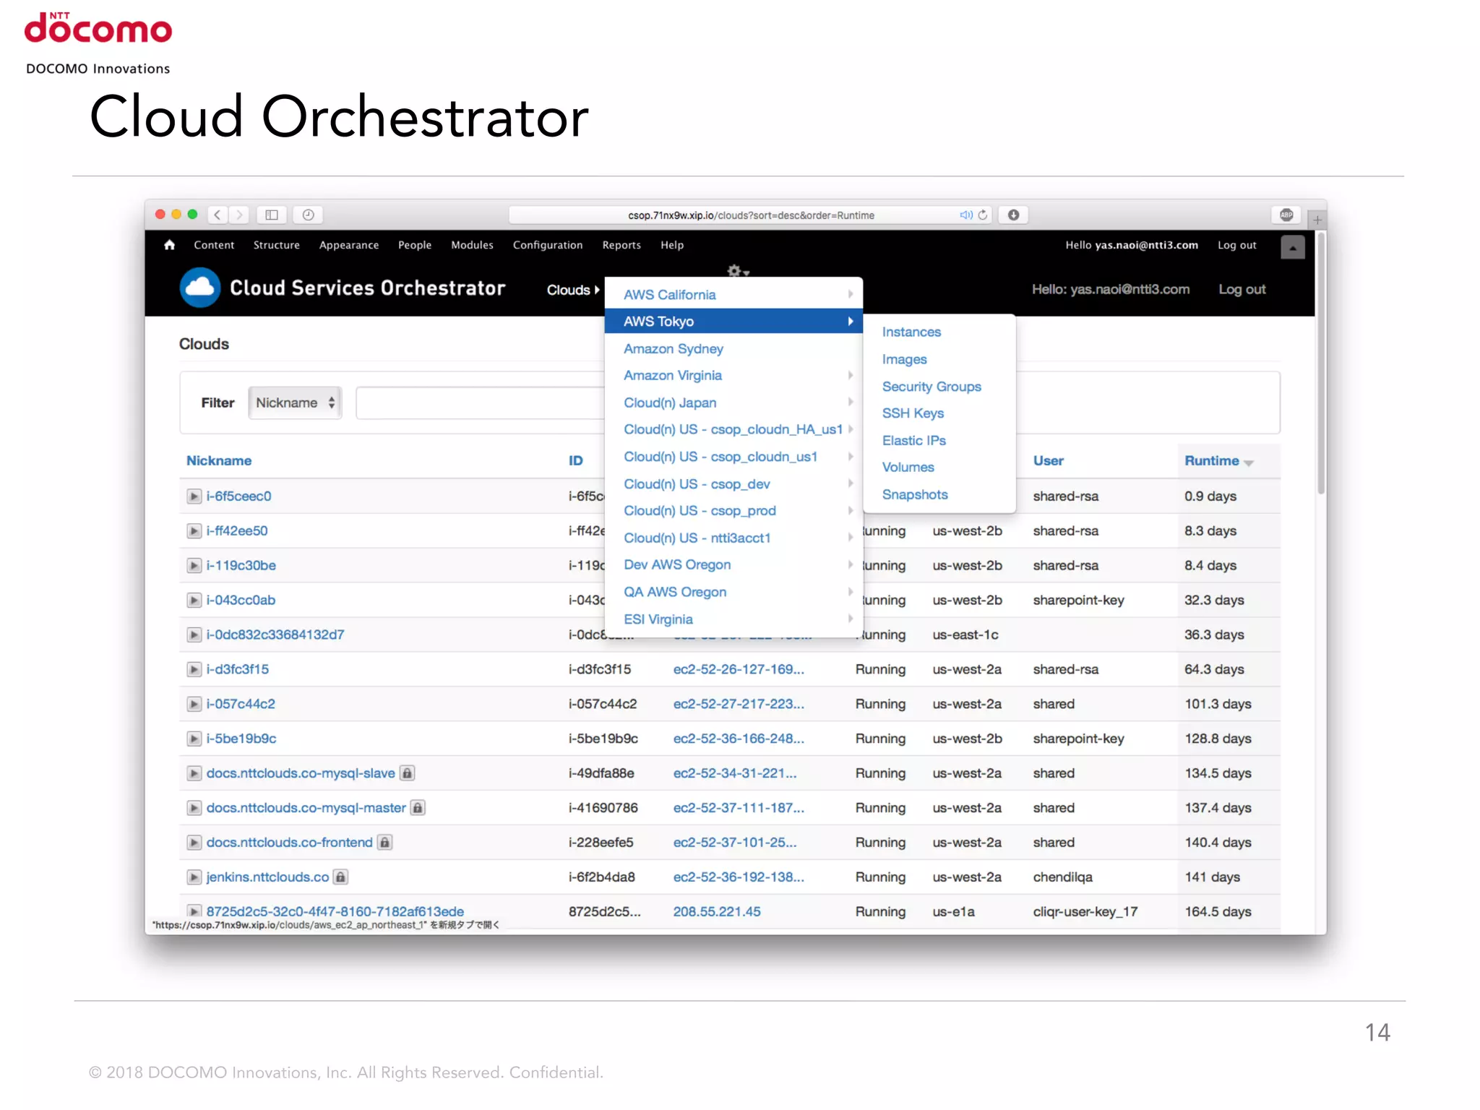Select Dev AWS Oregon menu entry
The width and height of the screenshot is (1480, 1110).
(733, 565)
